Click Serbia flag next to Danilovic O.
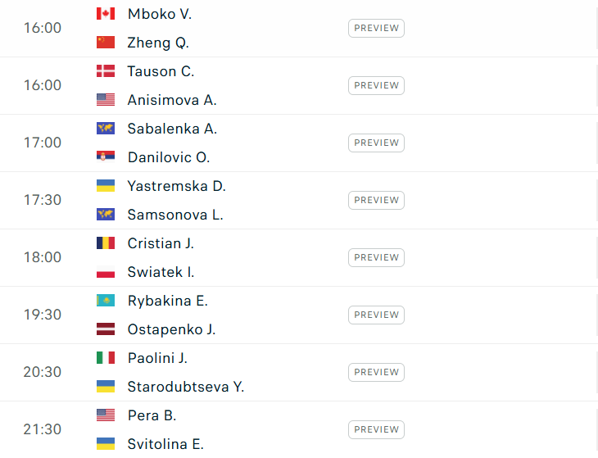 (106, 157)
